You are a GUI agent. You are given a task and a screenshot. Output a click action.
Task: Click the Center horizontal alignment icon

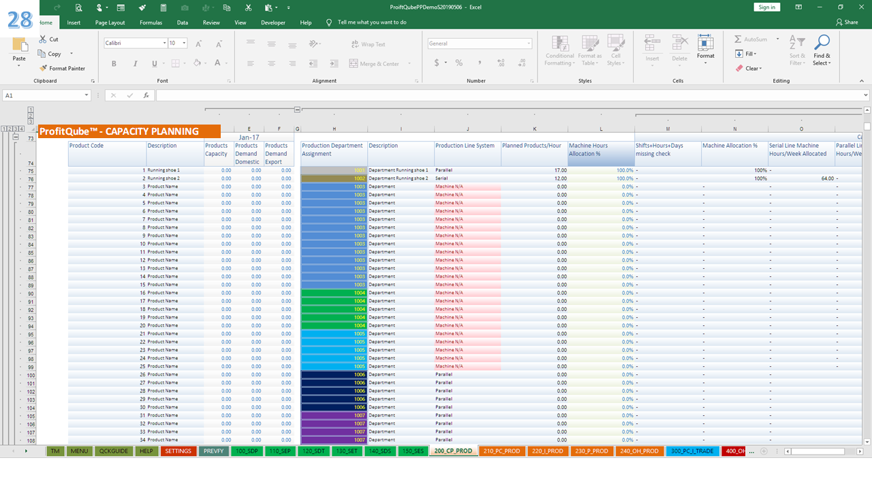point(271,63)
